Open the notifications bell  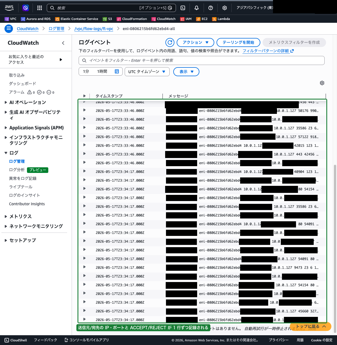197,8
